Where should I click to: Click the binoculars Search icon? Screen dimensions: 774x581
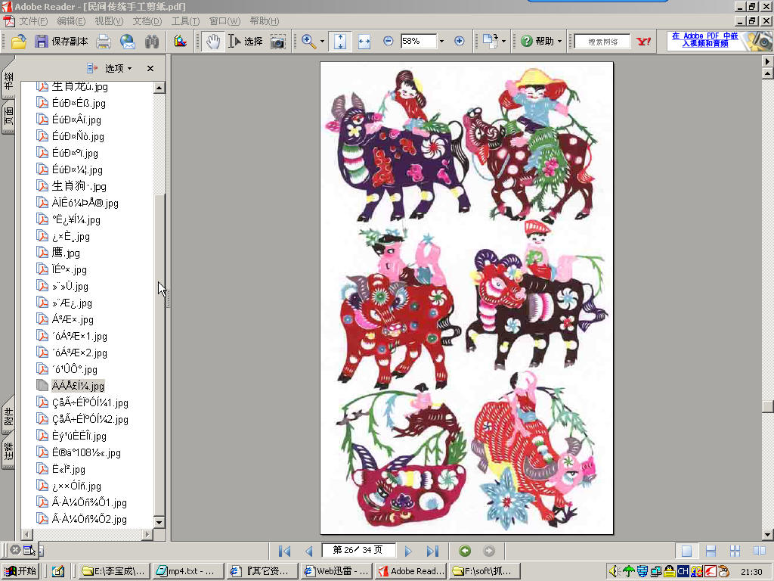152,42
